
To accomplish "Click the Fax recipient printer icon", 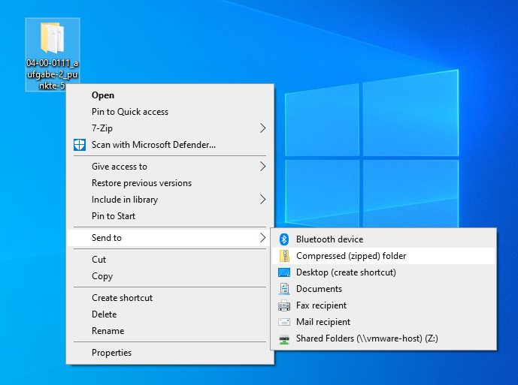I will (x=284, y=305).
